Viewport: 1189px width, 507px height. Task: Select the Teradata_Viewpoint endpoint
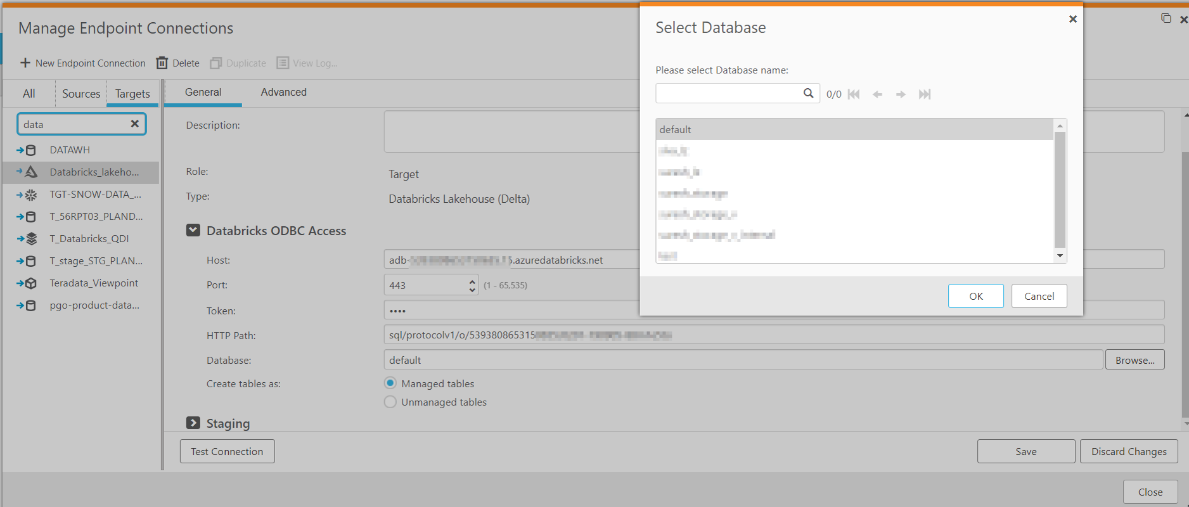tap(94, 283)
